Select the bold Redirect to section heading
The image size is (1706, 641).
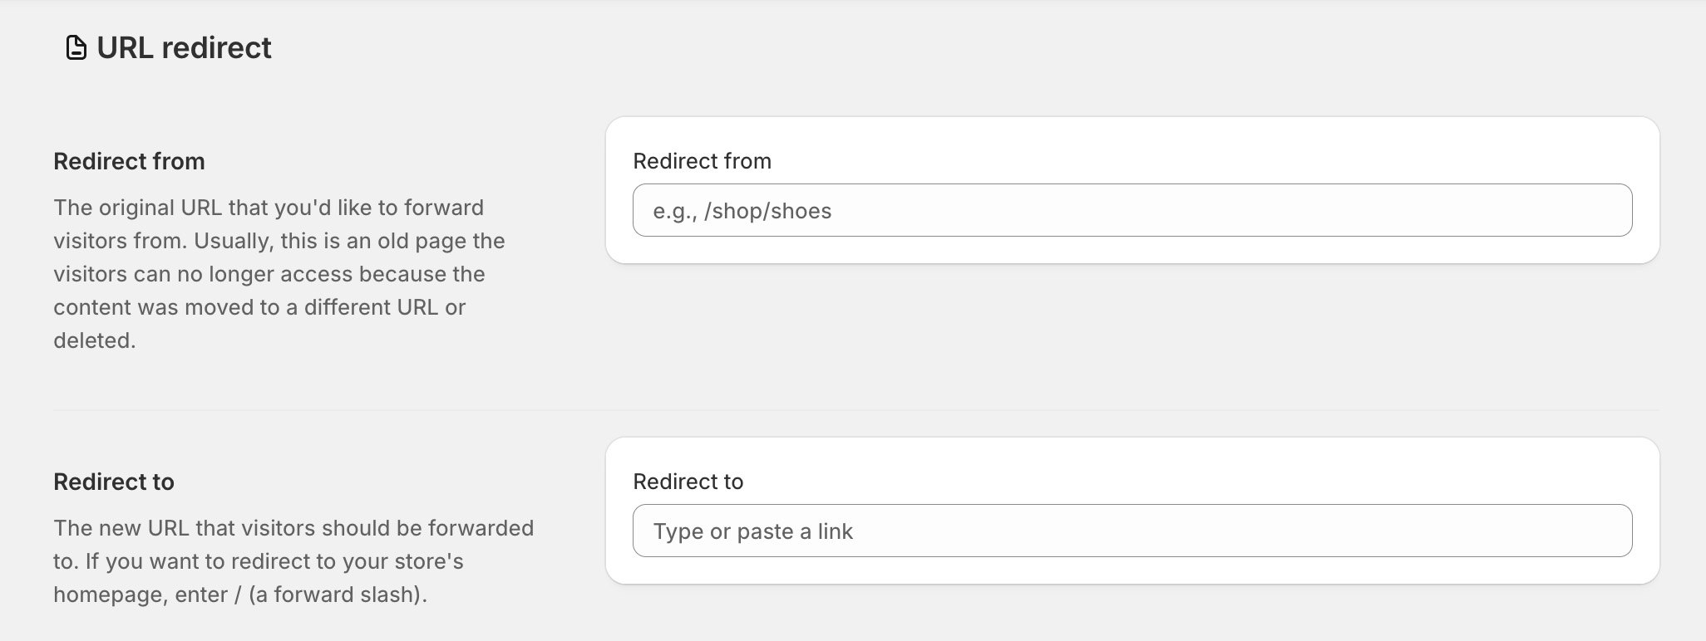[x=114, y=482]
